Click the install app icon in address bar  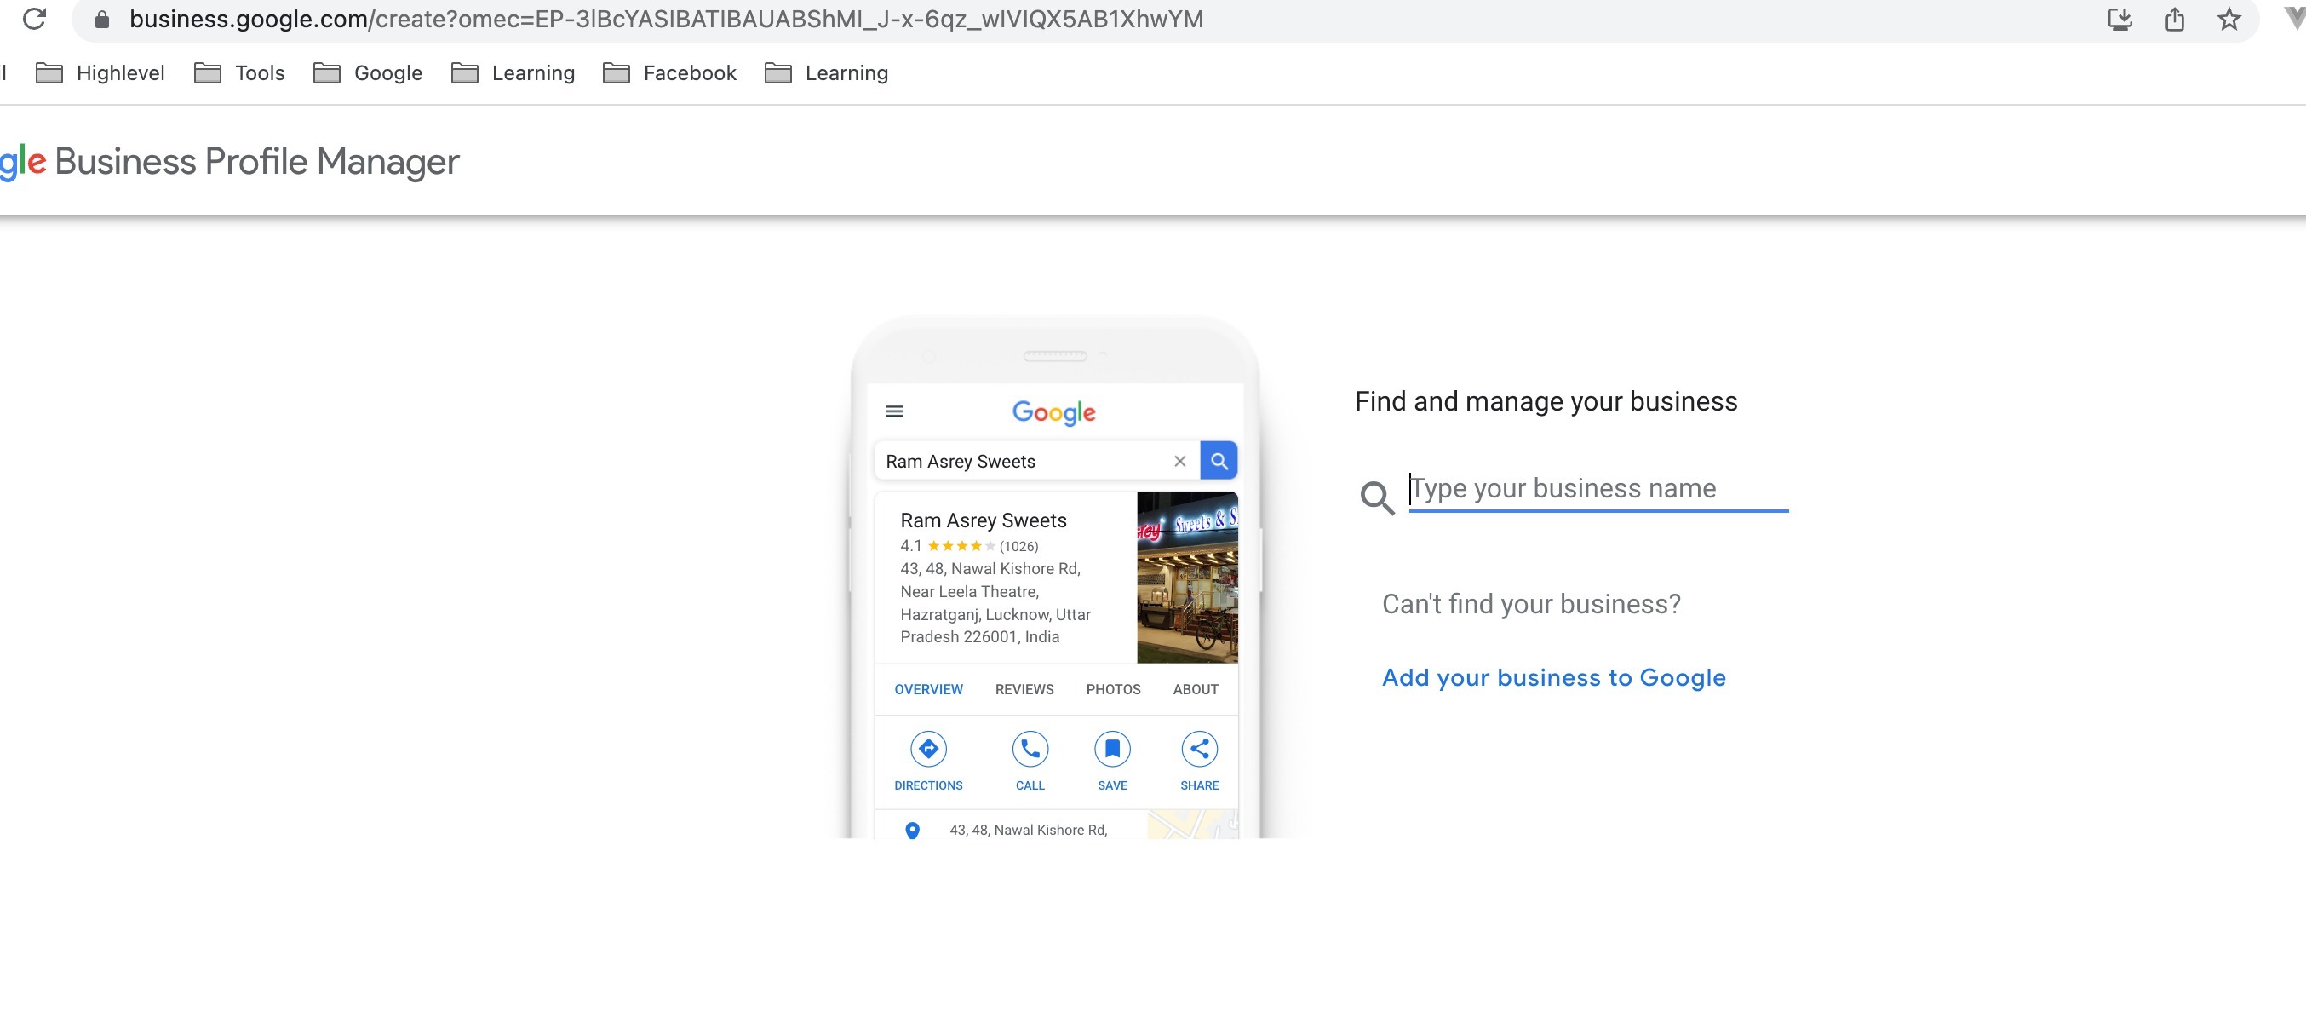(2119, 19)
